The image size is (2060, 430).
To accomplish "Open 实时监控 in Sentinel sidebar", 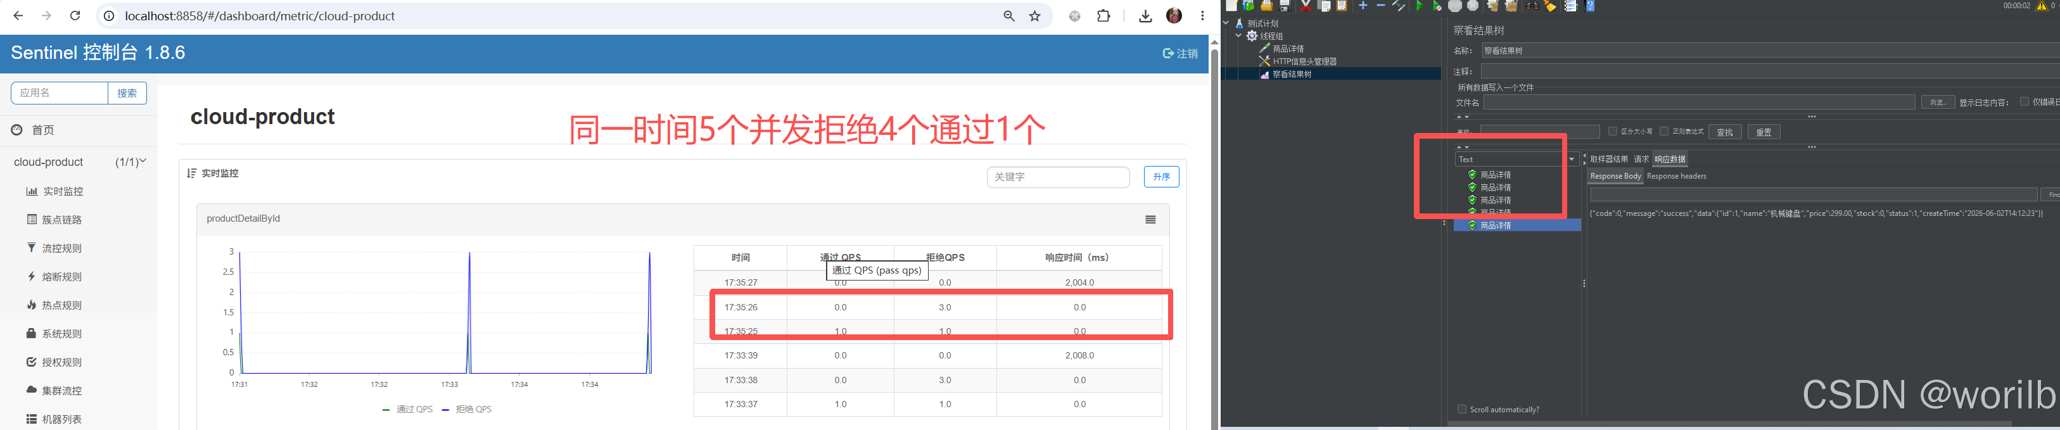I will click(x=62, y=192).
